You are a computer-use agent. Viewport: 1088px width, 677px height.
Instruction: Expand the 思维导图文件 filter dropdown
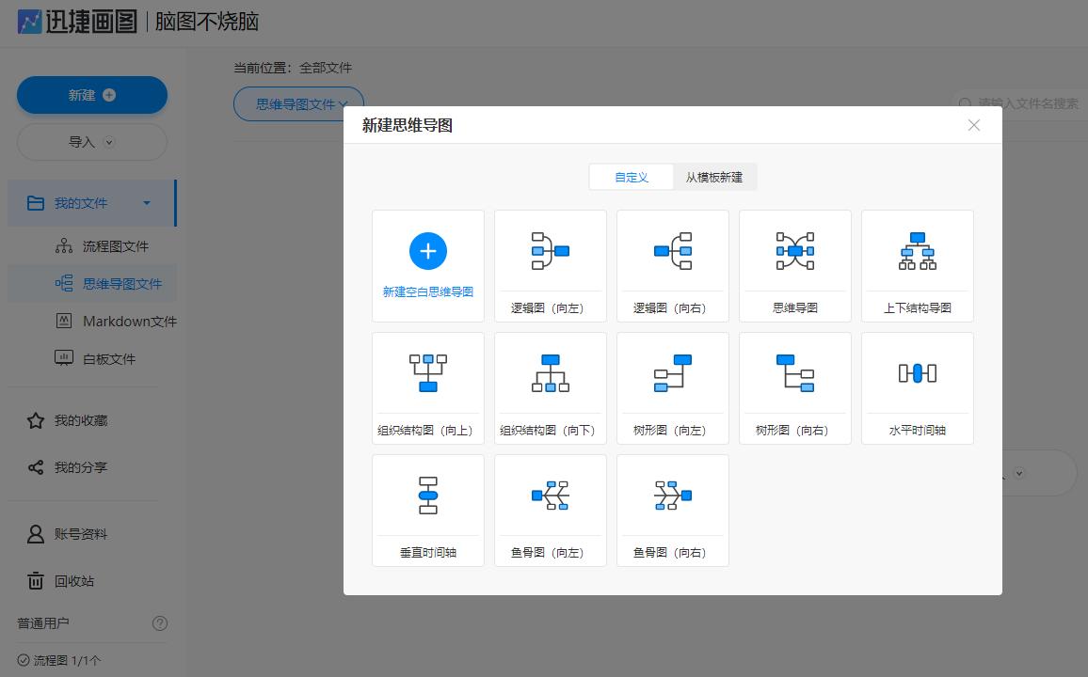coord(298,104)
